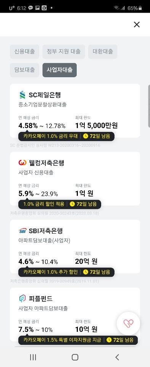Screen dimensions: 150x367
Task: Tap the 웰컴저축은행 logo icon
Action: click(23, 162)
